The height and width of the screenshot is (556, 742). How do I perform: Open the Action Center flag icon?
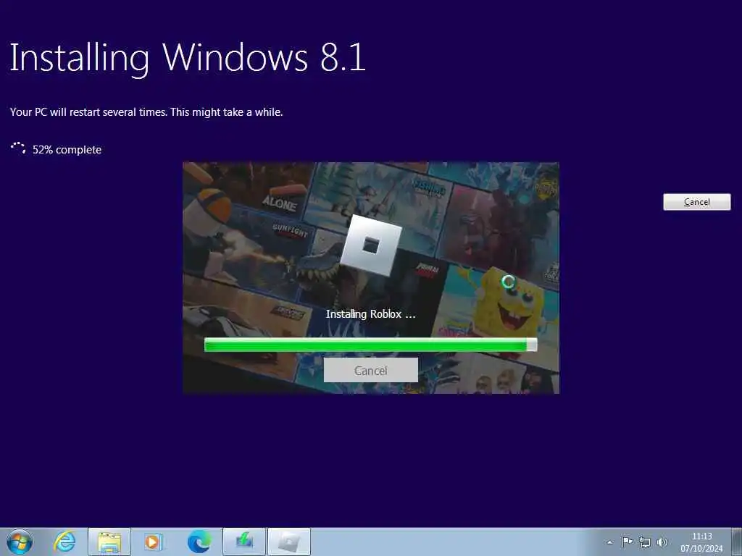(627, 542)
